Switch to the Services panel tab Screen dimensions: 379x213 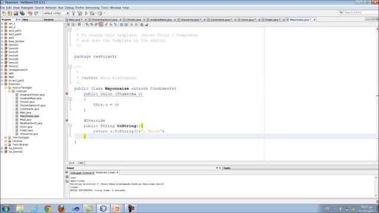point(49,20)
